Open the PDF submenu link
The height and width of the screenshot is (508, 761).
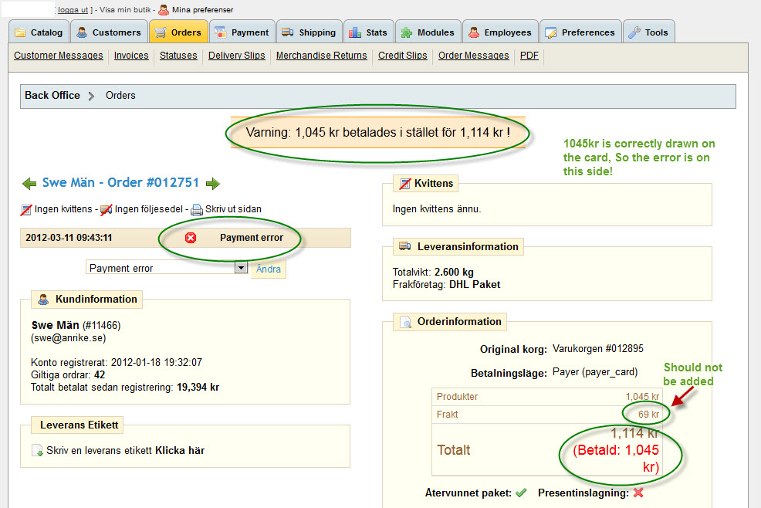(x=529, y=56)
